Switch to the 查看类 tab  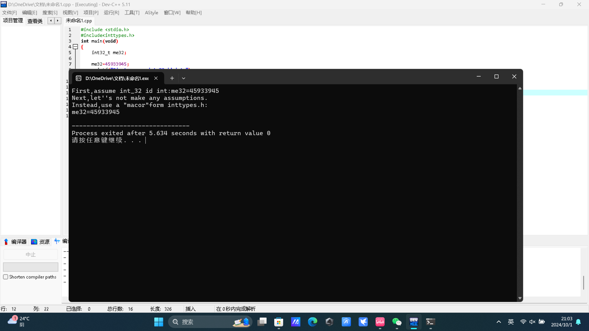click(x=35, y=21)
